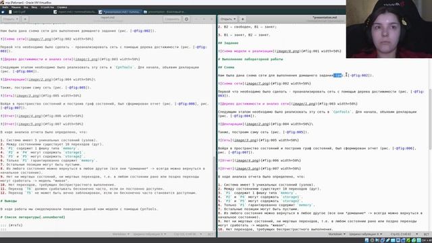Click image/1.png link in presentation.md

(x=304, y=104)
